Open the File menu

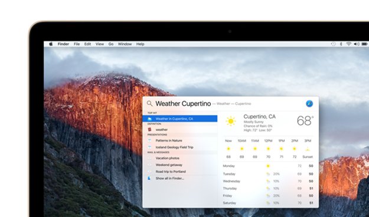[77, 44]
